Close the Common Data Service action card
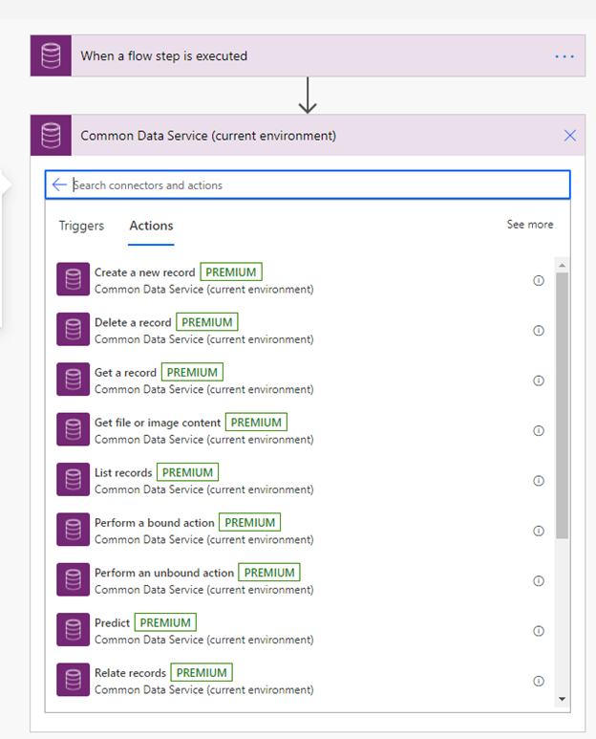 pyautogui.click(x=569, y=136)
